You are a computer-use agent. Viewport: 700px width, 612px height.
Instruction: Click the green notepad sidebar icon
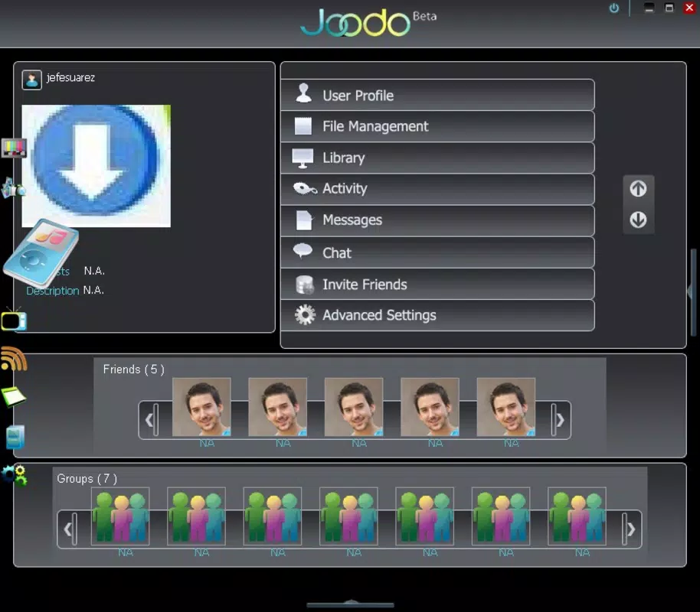click(14, 396)
